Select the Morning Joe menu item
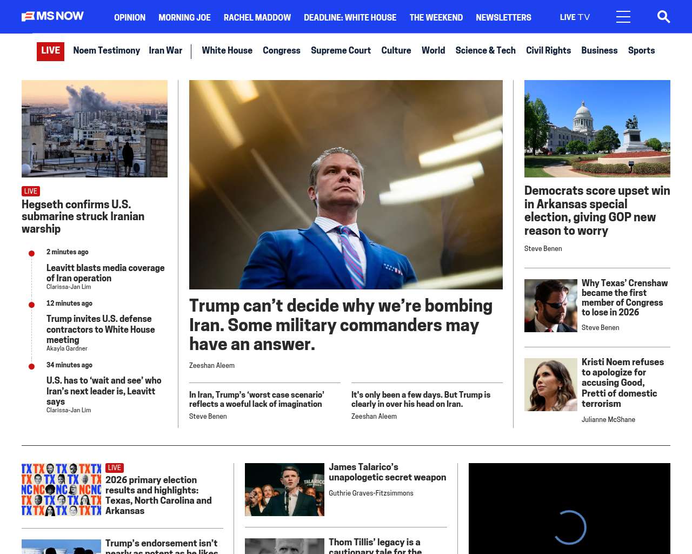This screenshot has width=692, height=554. point(184,17)
